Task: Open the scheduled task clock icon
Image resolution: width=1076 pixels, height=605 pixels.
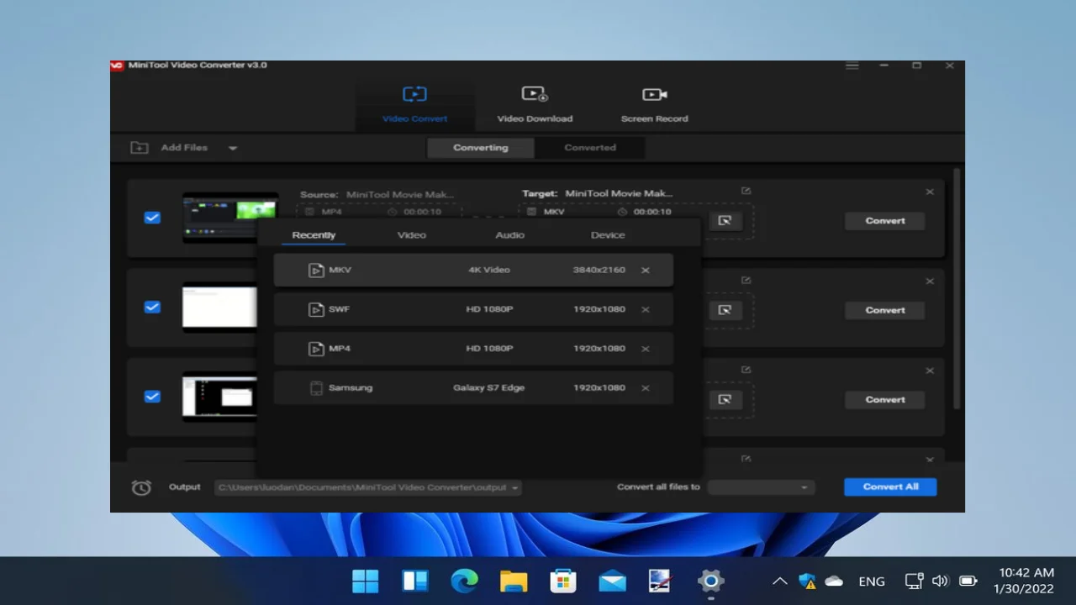Action: click(x=141, y=487)
